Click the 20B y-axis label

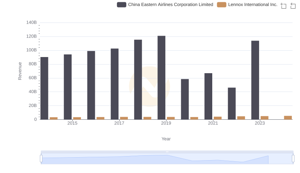click(x=33, y=105)
